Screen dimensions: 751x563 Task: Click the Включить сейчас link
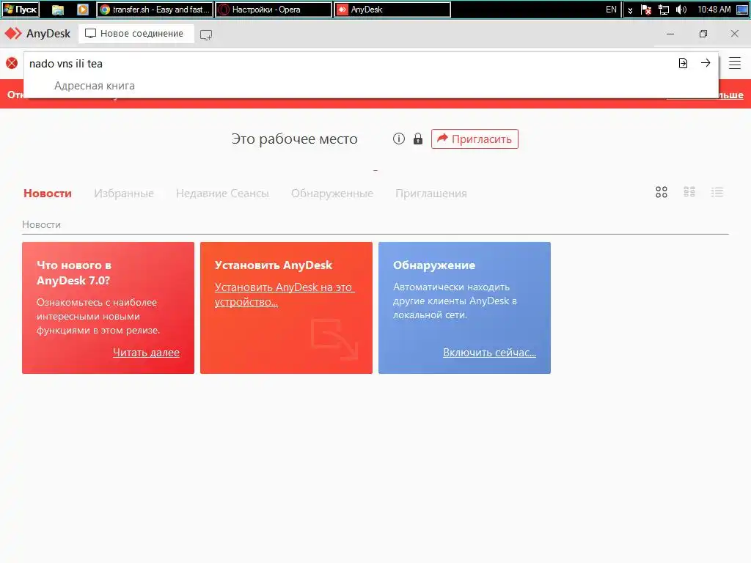[489, 353]
